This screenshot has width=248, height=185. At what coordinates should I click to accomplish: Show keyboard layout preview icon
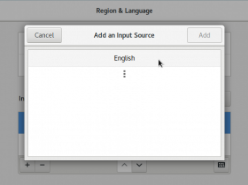[221, 165]
